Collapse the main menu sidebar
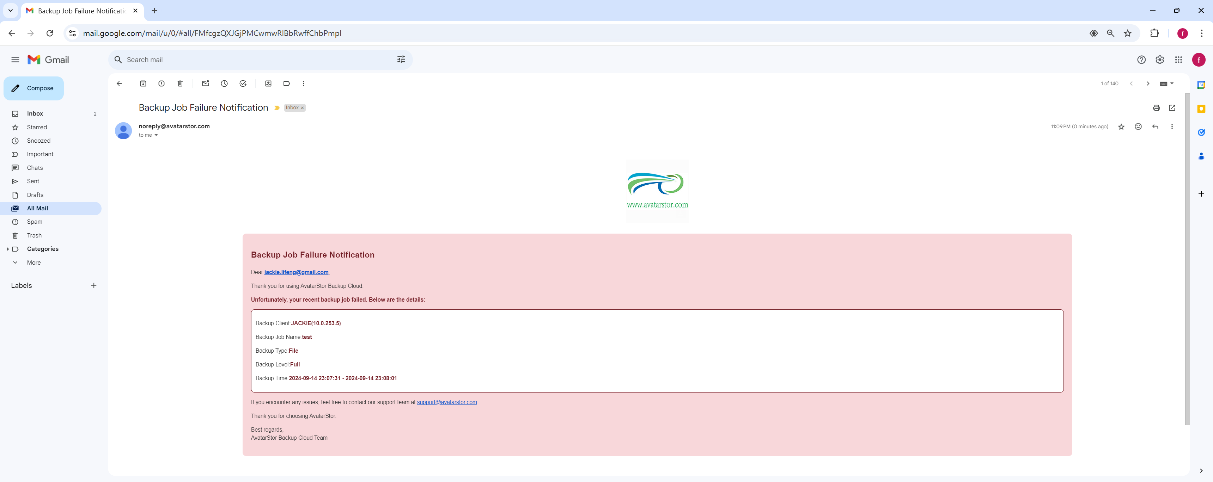Viewport: 1213px width, 482px height. [x=15, y=60]
